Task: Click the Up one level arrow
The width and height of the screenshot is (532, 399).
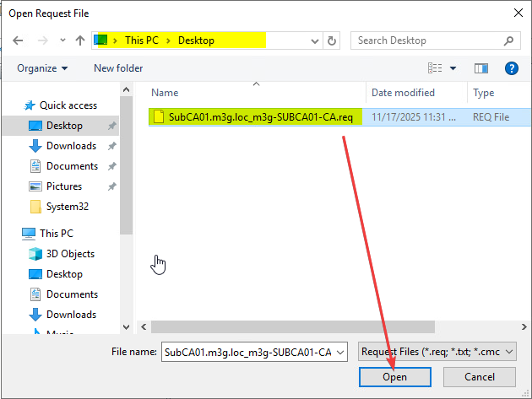Action: 79,40
